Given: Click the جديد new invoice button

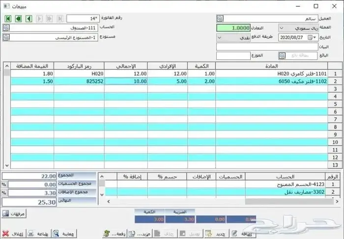Looking at the screenshot, I should point(216,234).
